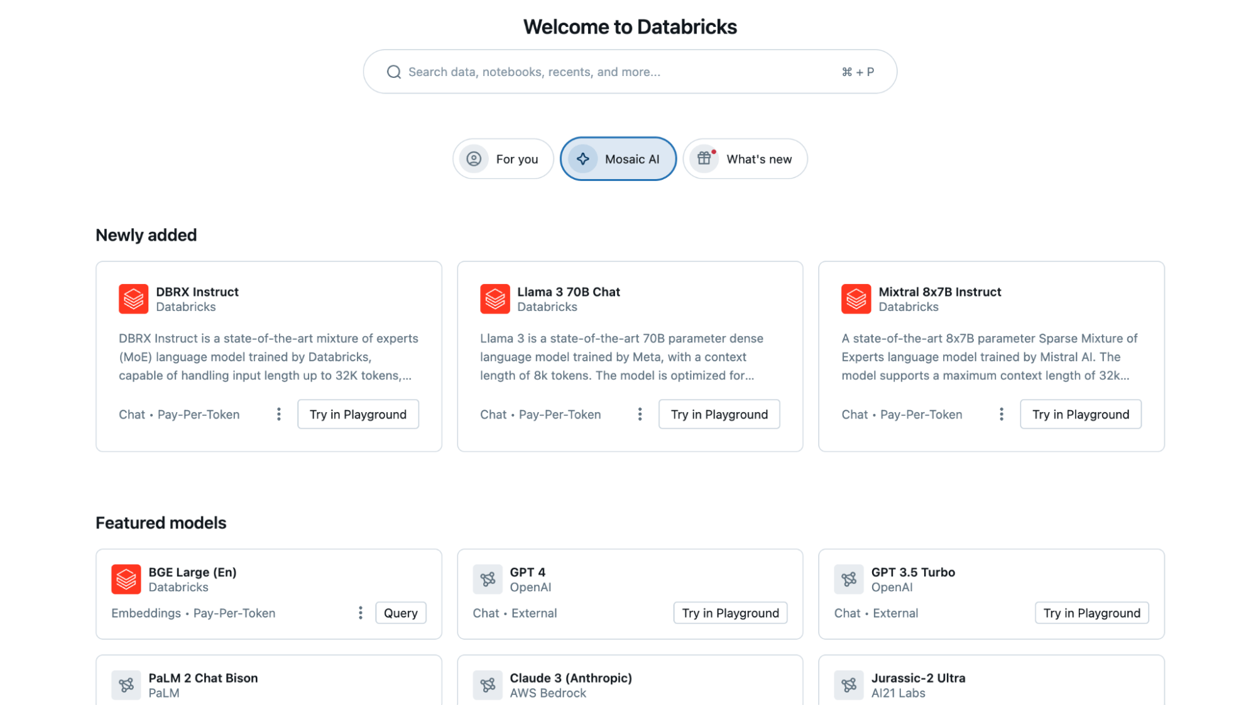Click the Llama 3 70B Chat logo icon

(x=494, y=299)
